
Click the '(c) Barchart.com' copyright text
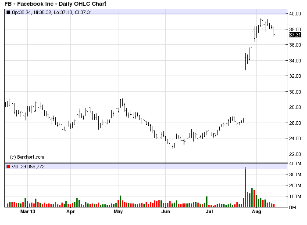click(27, 157)
